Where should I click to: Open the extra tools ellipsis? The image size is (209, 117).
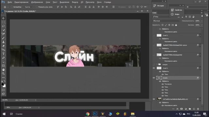pos(3,77)
